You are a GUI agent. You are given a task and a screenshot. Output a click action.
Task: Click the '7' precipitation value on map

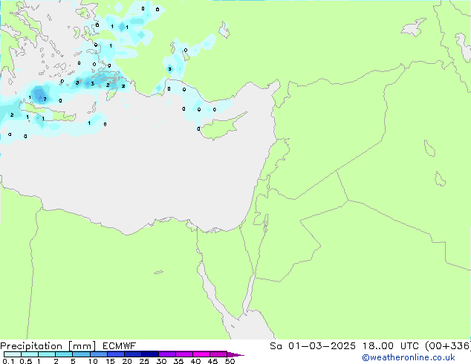45,99
